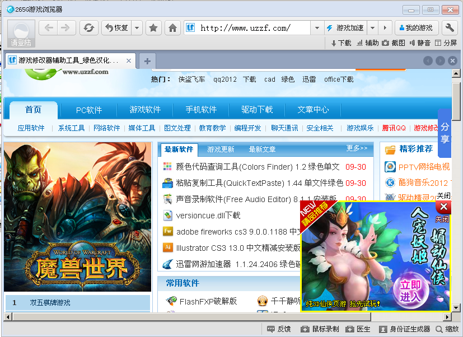
Task: Click the tab bar close-all X circle
Action: tap(452, 61)
